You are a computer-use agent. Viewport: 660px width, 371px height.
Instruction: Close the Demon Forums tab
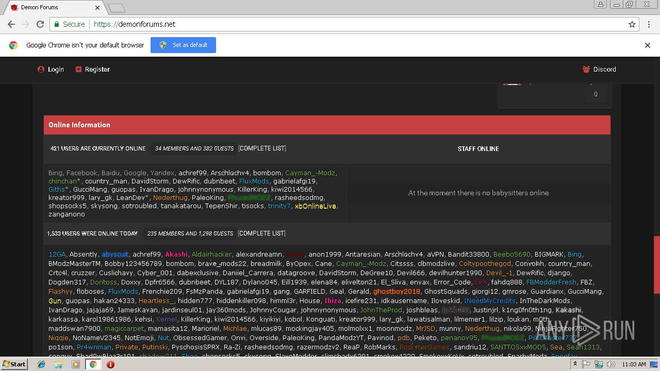pos(97,8)
